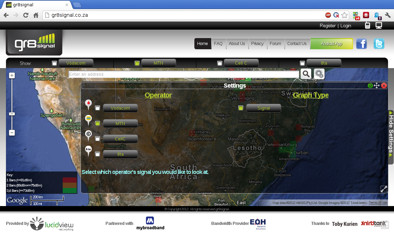Open the About Us page
This screenshot has height=234, width=394.
coord(237,44)
